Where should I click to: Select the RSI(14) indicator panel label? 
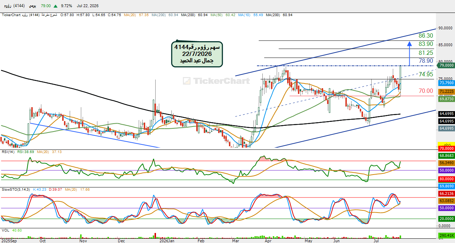click(x=8, y=152)
